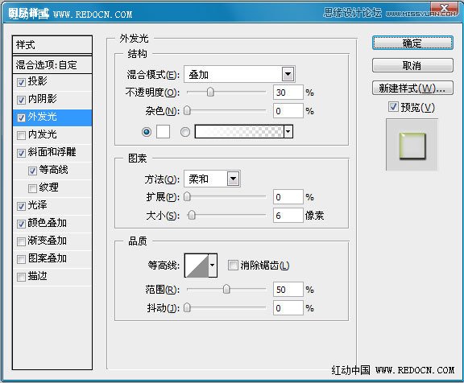This screenshot has height=383, width=464.
Task: Enable the 内发光 checkbox
Action: click(21, 135)
